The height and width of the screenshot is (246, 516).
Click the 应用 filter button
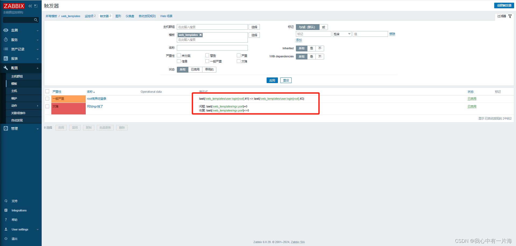(x=272, y=80)
